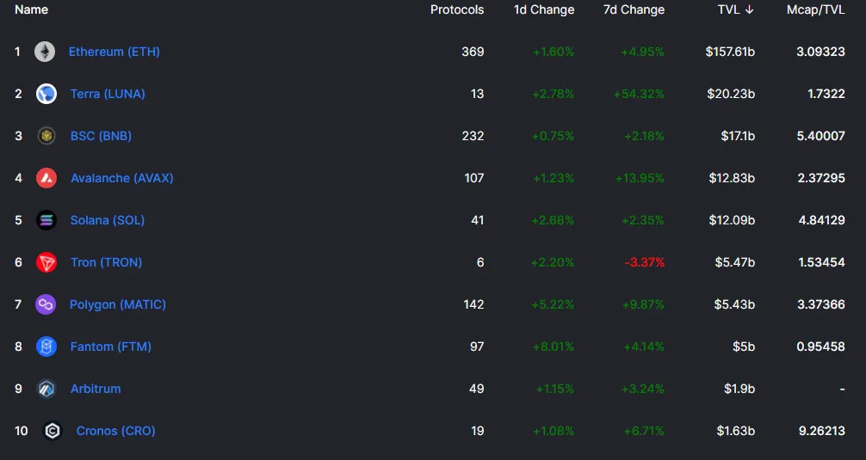
Task: Click the Terra LUNA logo icon
Action: [x=46, y=94]
